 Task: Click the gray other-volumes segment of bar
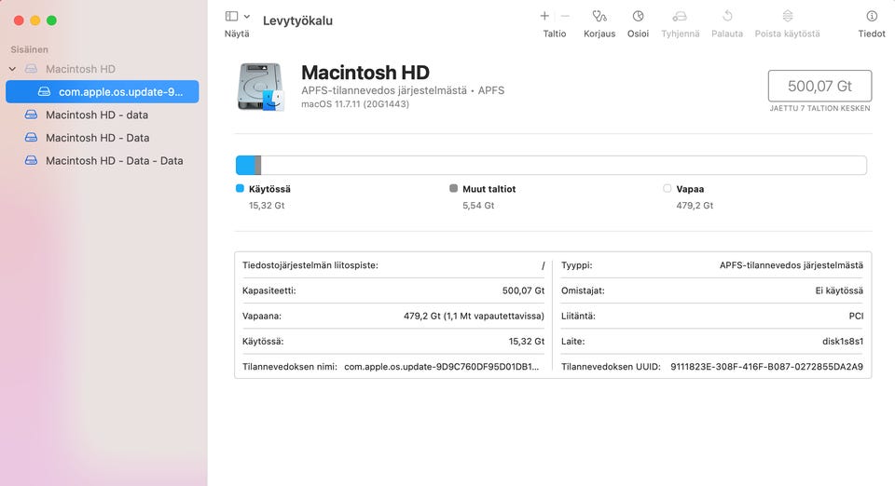258,165
